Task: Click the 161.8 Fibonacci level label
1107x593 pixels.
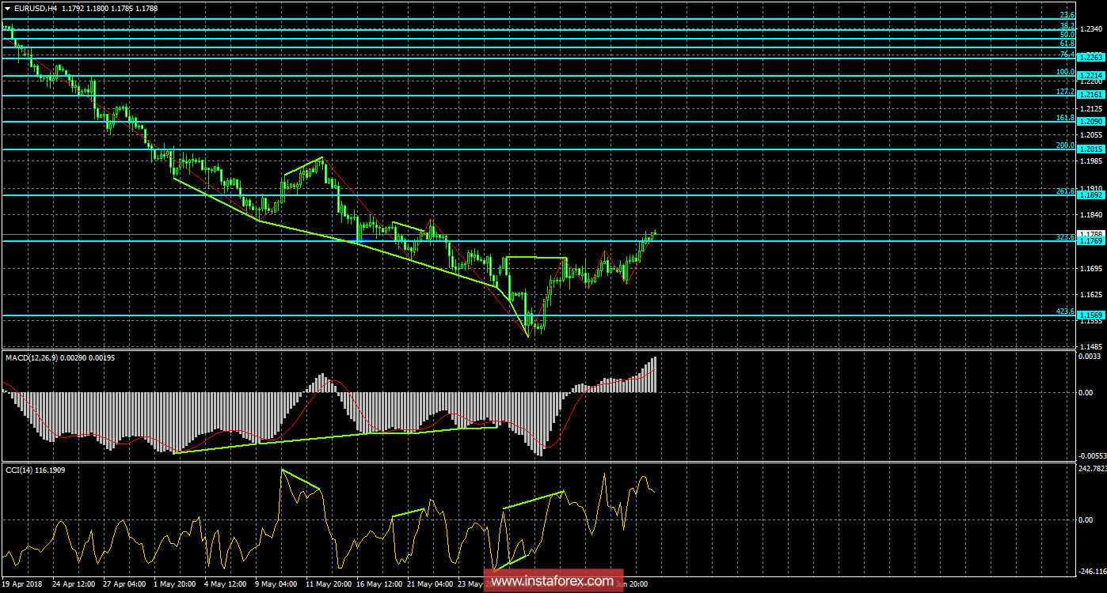Action: pyautogui.click(x=1065, y=118)
